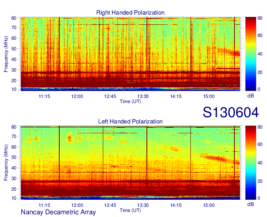Click the "11:15" time tick under the Right Handed plot

[x=44, y=96]
